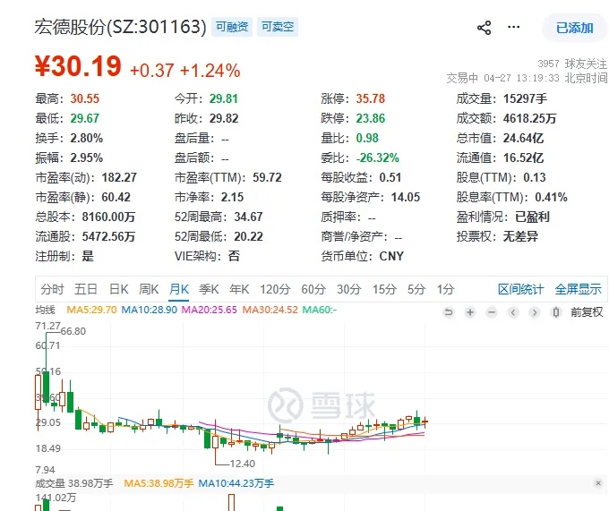Click stock title 宏德股份(SZ:301163)
The image size is (609, 511).
[120, 27]
